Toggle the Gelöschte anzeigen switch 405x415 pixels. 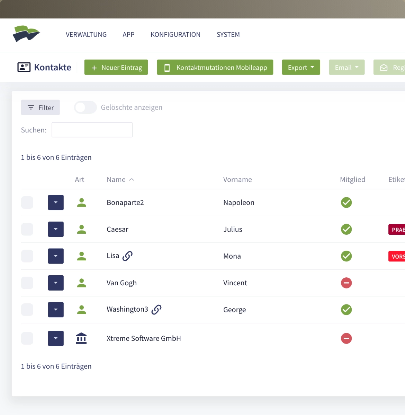pyautogui.click(x=85, y=107)
